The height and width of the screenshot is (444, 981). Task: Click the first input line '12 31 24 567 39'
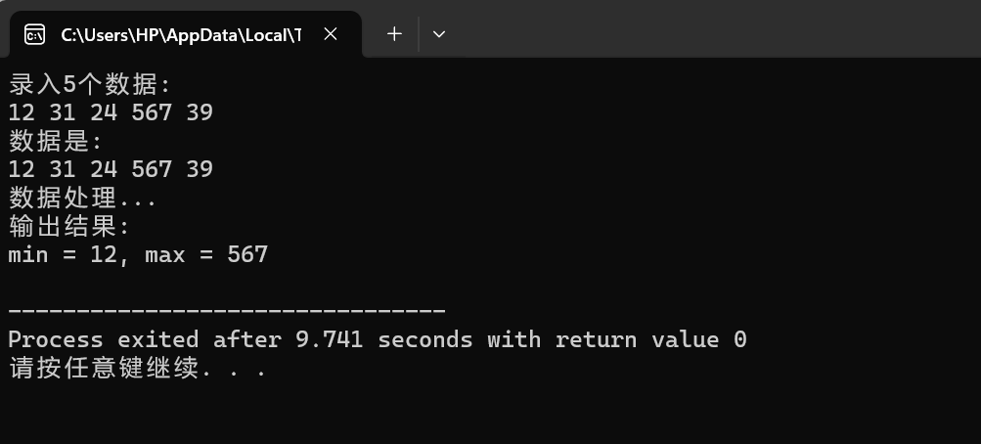click(x=111, y=112)
